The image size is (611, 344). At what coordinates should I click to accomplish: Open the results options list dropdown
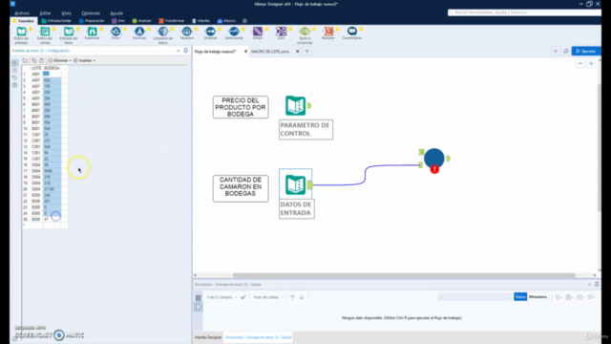[x=592, y=297]
